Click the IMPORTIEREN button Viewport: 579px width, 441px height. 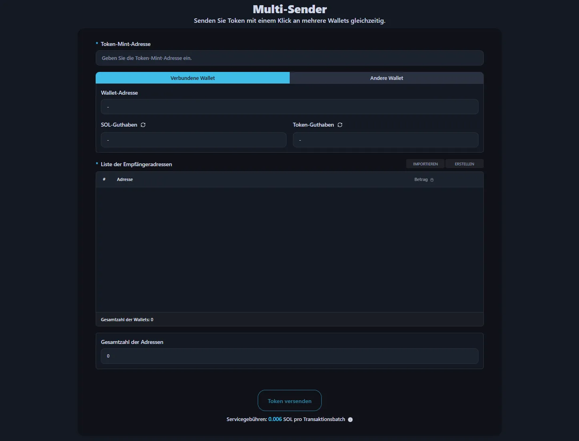[425, 164]
